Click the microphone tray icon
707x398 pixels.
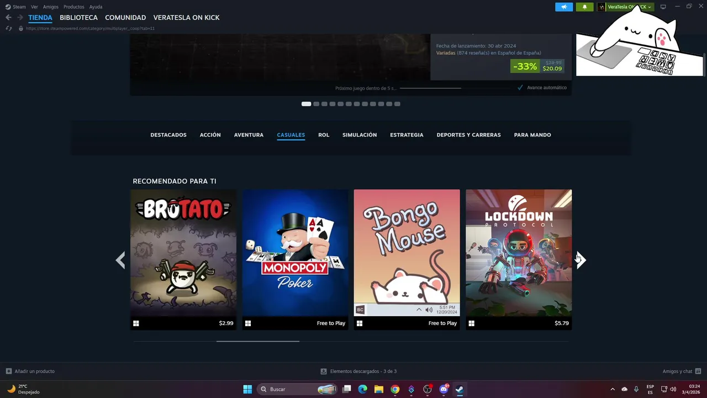click(636, 389)
